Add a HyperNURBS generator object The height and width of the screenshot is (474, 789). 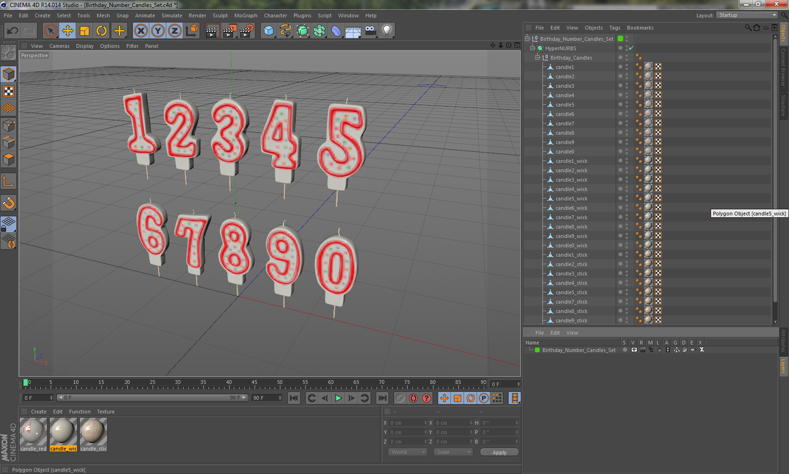pyautogui.click(x=302, y=31)
